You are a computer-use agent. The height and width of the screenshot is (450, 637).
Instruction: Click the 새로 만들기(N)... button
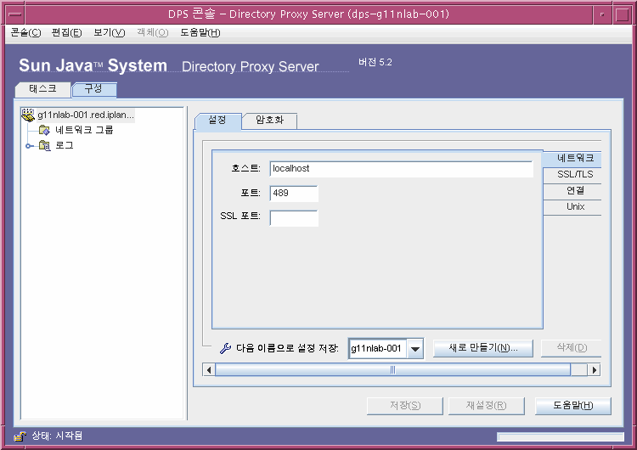[x=483, y=348]
